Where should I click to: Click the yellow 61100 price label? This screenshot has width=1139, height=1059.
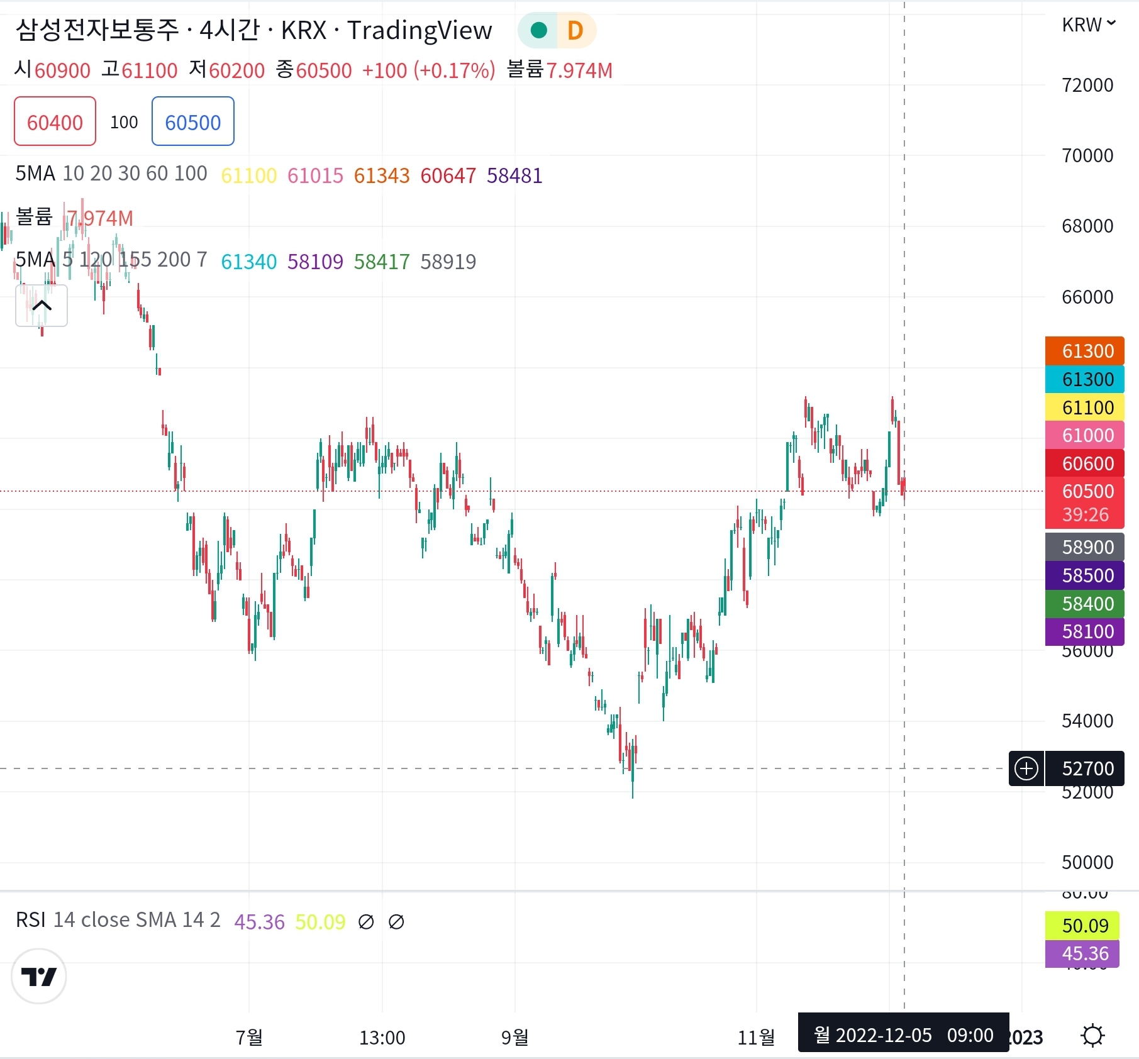coord(1085,408)
